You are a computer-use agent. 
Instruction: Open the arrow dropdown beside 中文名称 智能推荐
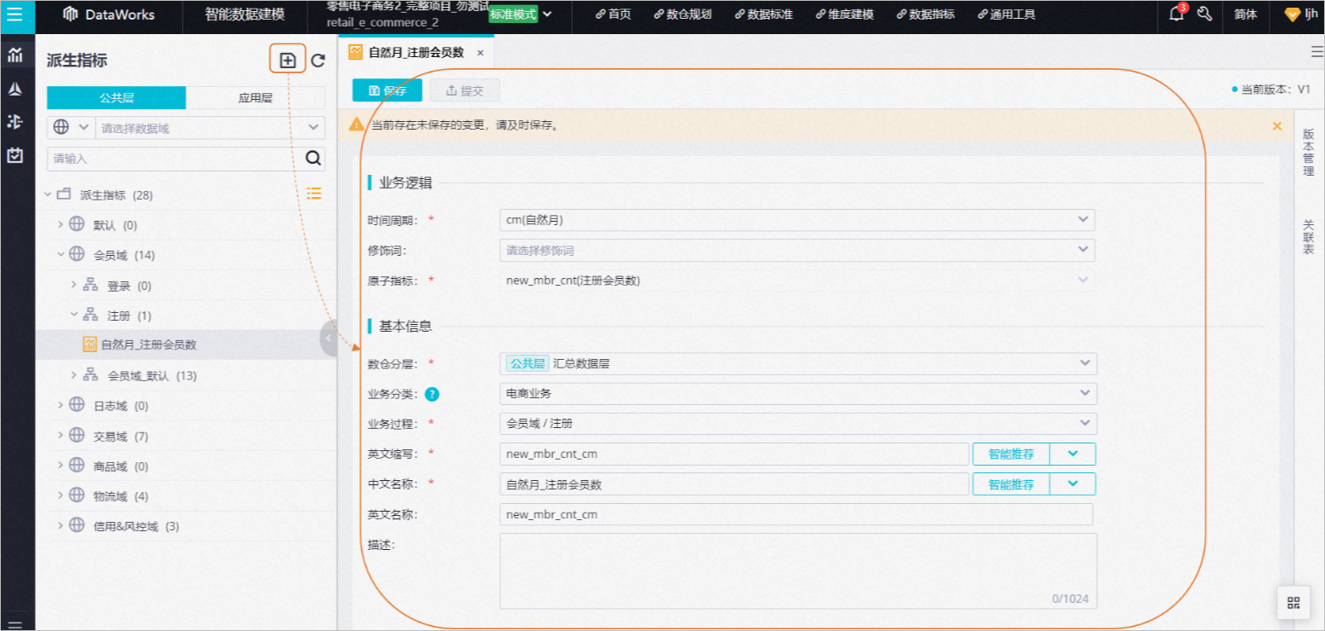1073,484
